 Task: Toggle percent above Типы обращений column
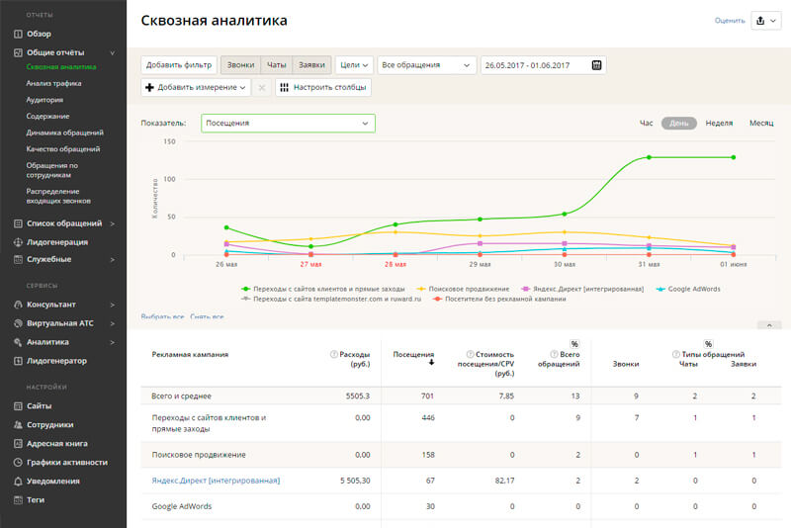(708, 344)
